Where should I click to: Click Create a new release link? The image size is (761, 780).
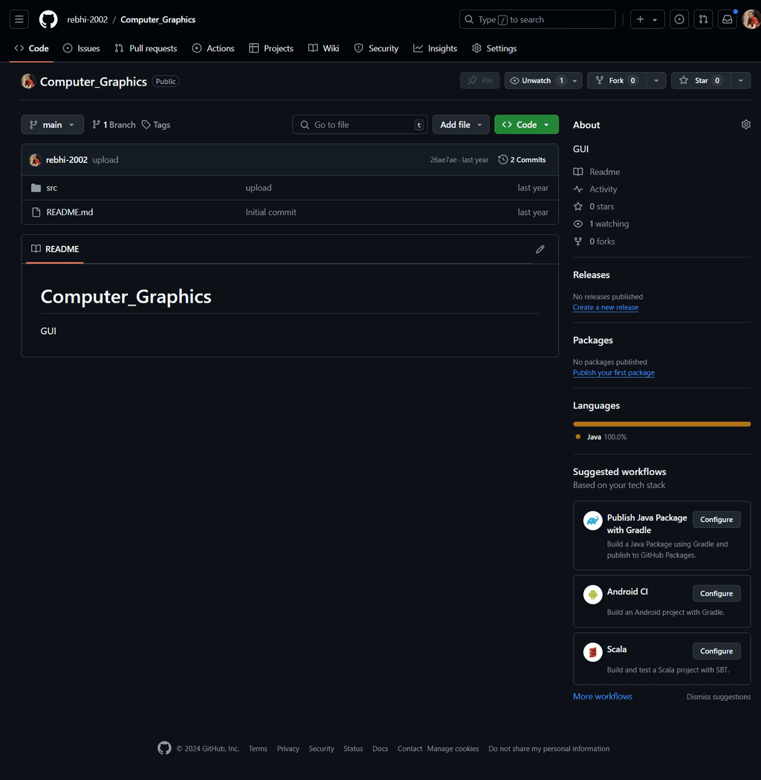[606, 307]
